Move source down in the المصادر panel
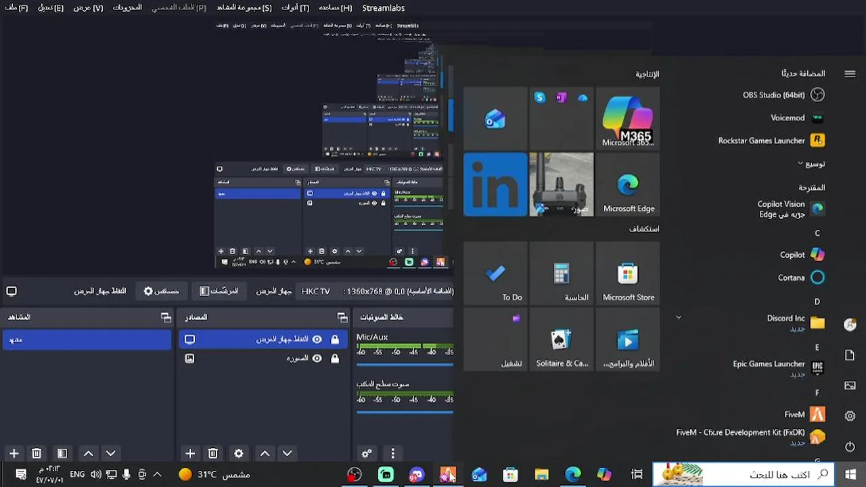 [288, 453]
